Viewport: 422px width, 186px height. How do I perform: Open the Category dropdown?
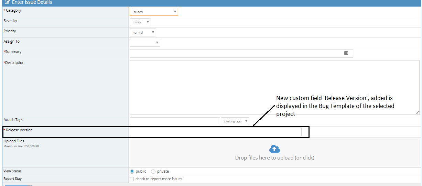[x=154, y=12]
